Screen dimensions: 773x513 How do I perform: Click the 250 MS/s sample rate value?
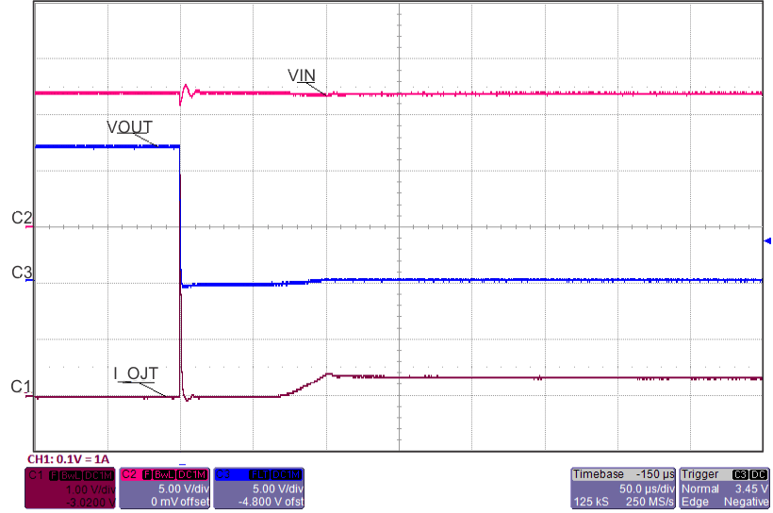click(x=650, y=502)
